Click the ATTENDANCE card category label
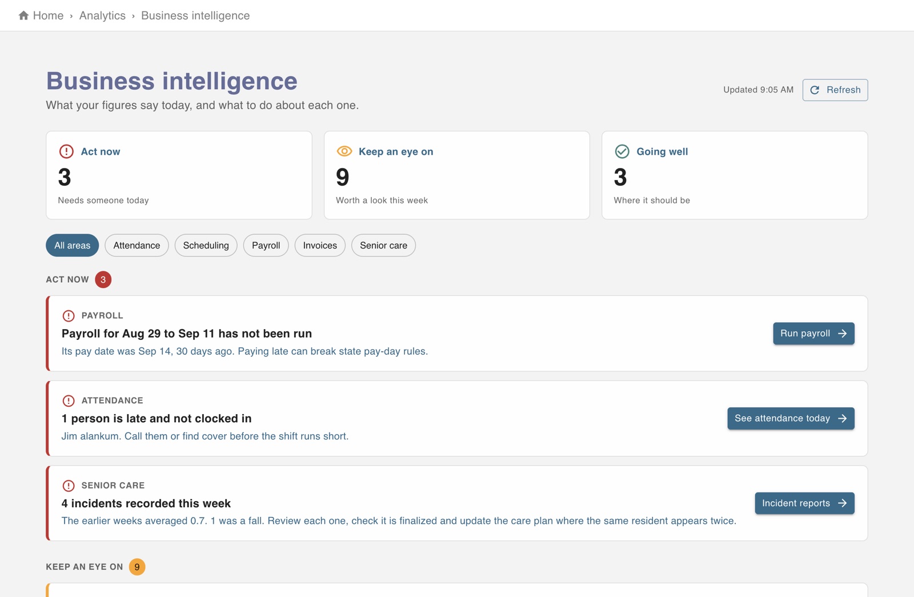Image resolution: width=914 pixels, height=597 pixels. (x=113, y=400)
